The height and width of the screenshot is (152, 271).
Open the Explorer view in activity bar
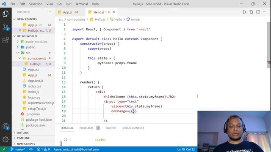click(6, 14)
